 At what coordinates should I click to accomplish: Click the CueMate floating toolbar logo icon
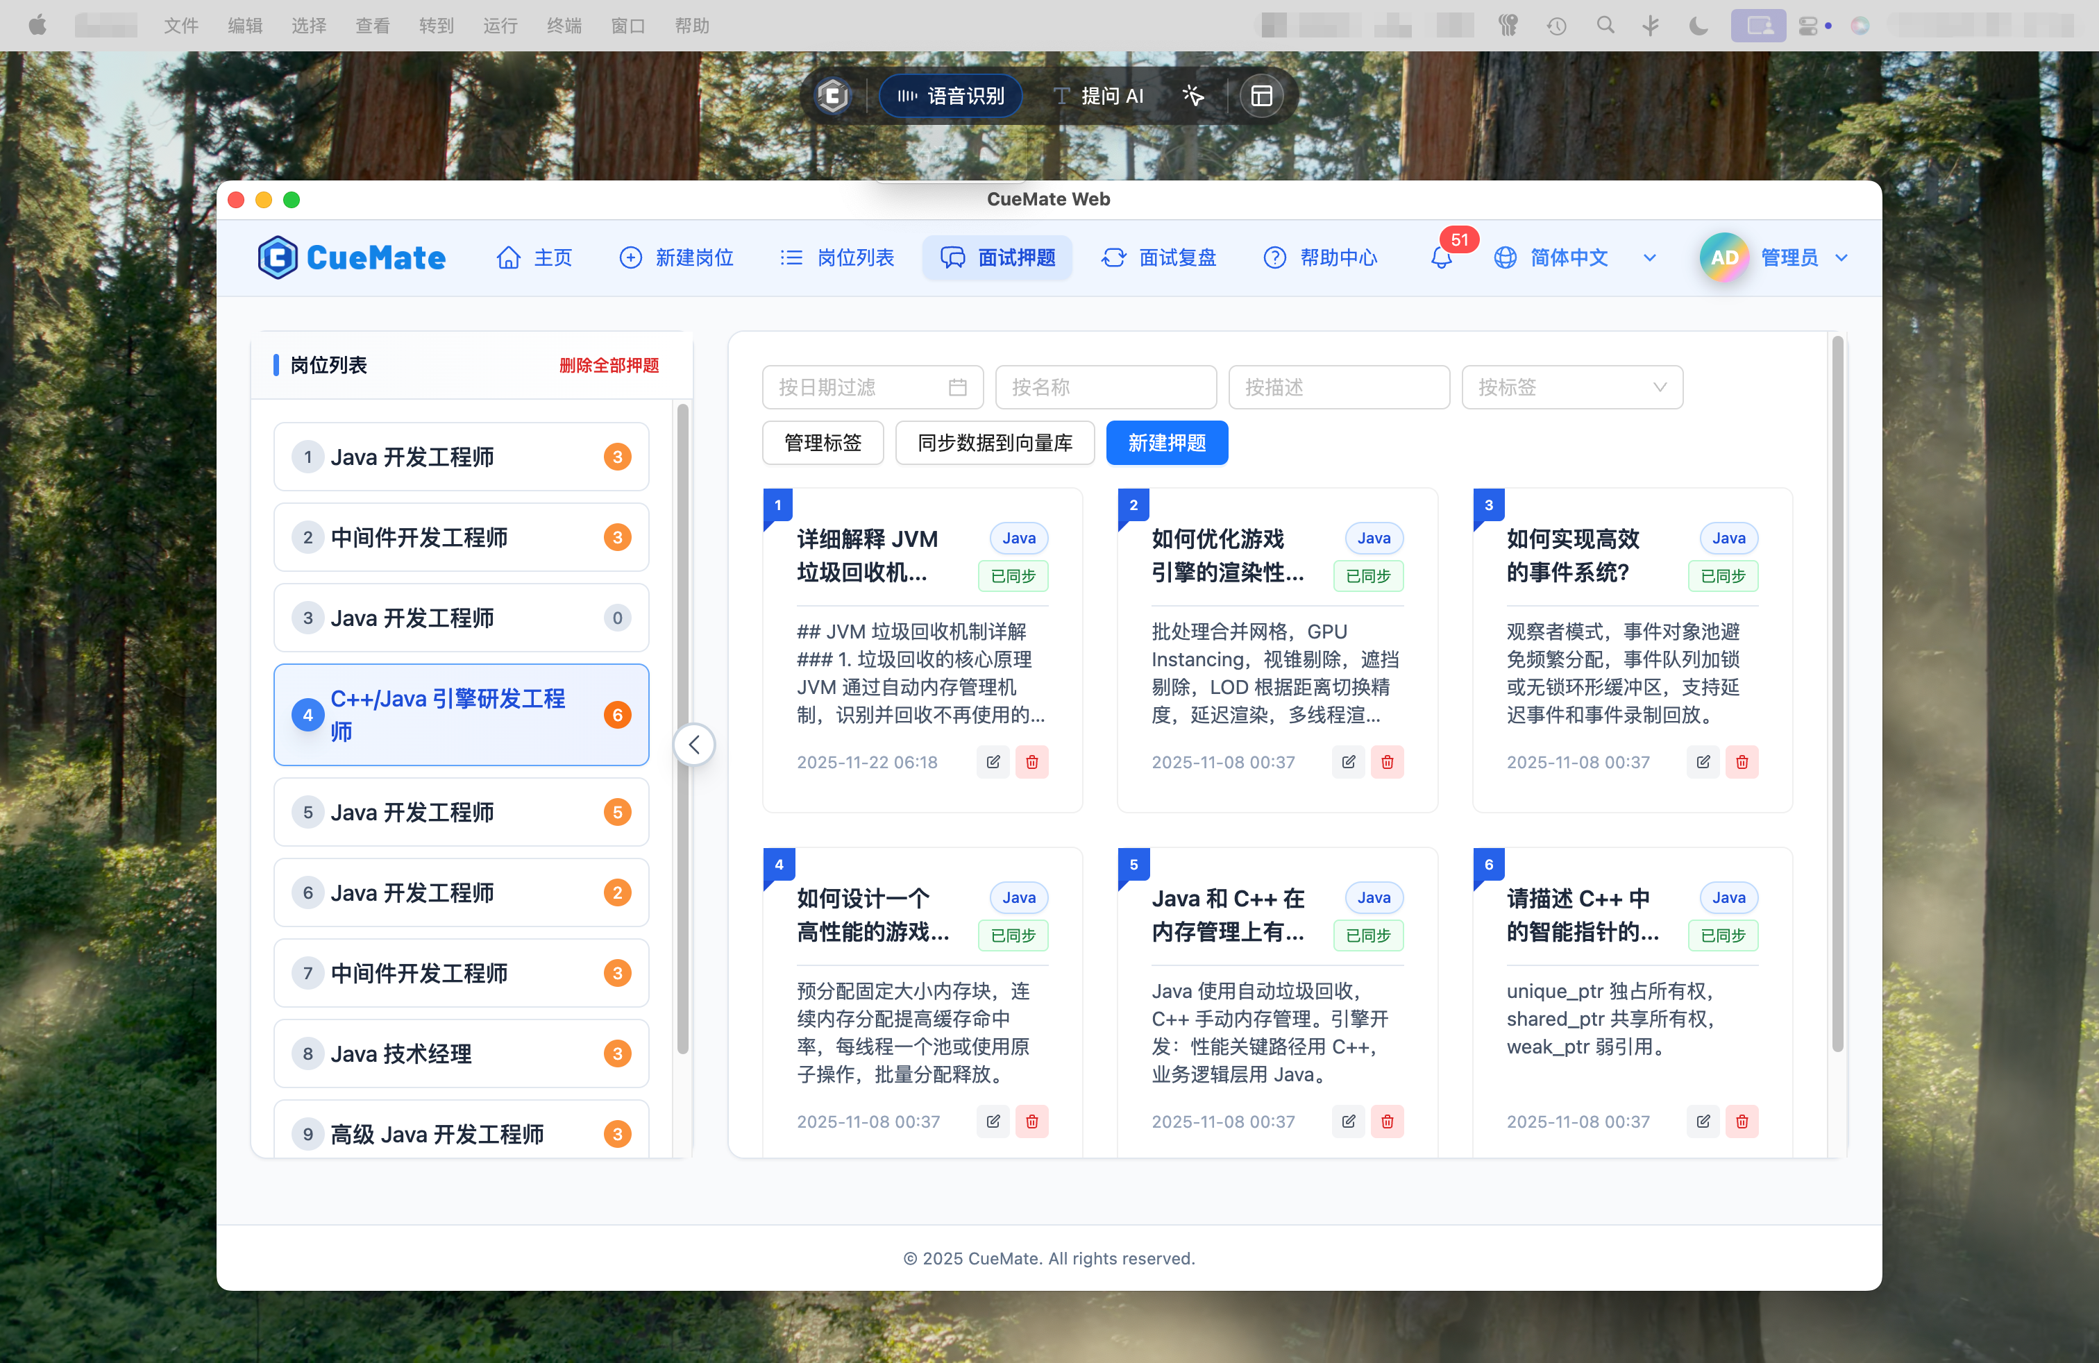point(832,96)
